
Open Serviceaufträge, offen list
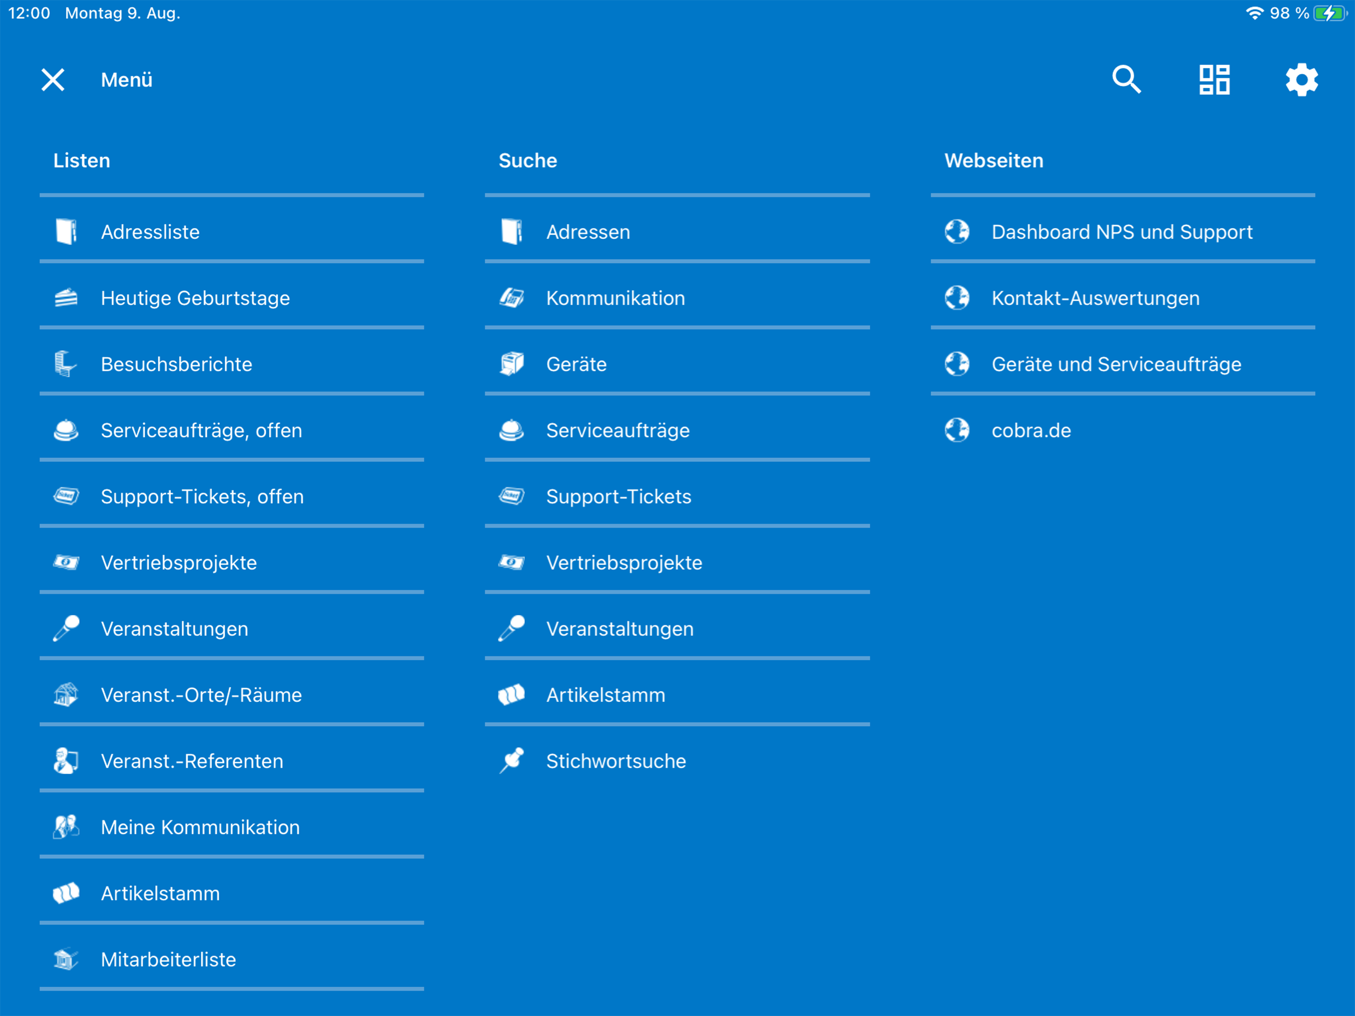tap(232, 430)
